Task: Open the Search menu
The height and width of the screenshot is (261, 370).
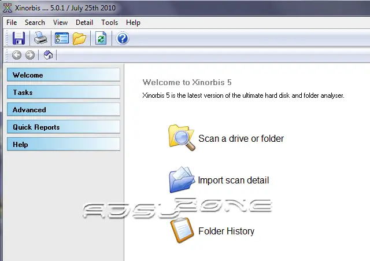Action: click(35, 23)
